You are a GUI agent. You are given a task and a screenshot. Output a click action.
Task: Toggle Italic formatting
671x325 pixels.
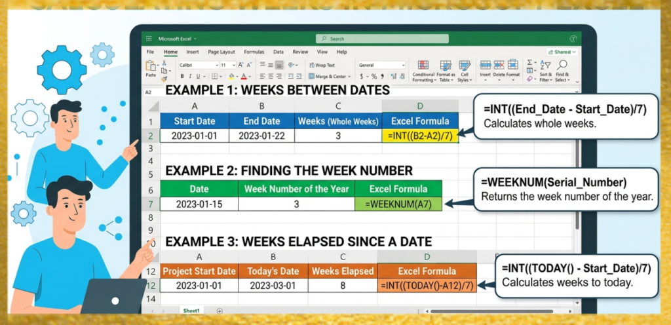click(x=190, y=77)
